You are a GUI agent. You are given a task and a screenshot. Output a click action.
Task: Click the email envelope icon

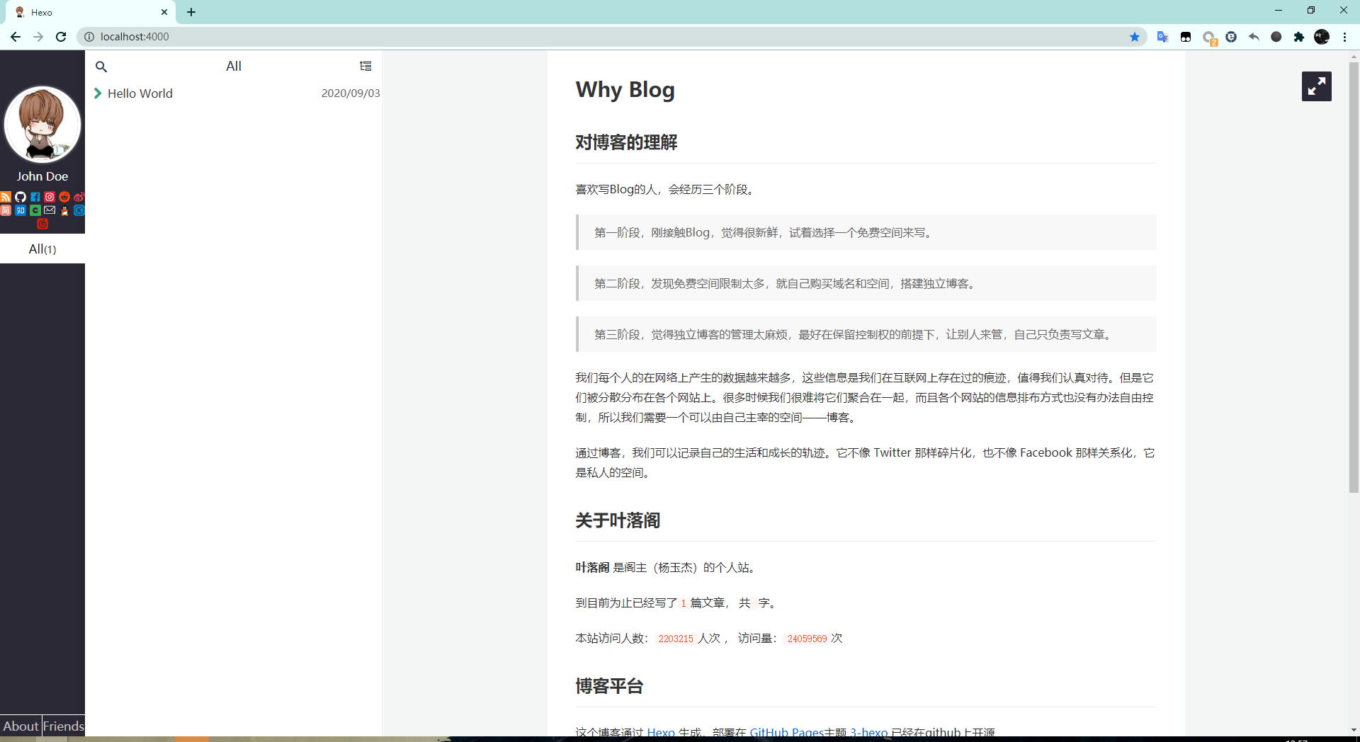(50, 210)
